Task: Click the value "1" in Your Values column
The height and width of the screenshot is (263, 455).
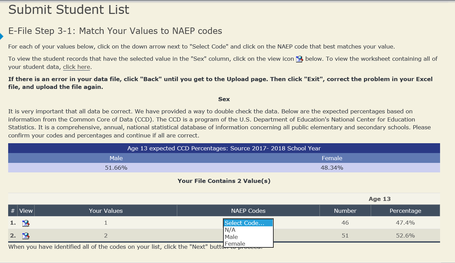Action: 106,223
